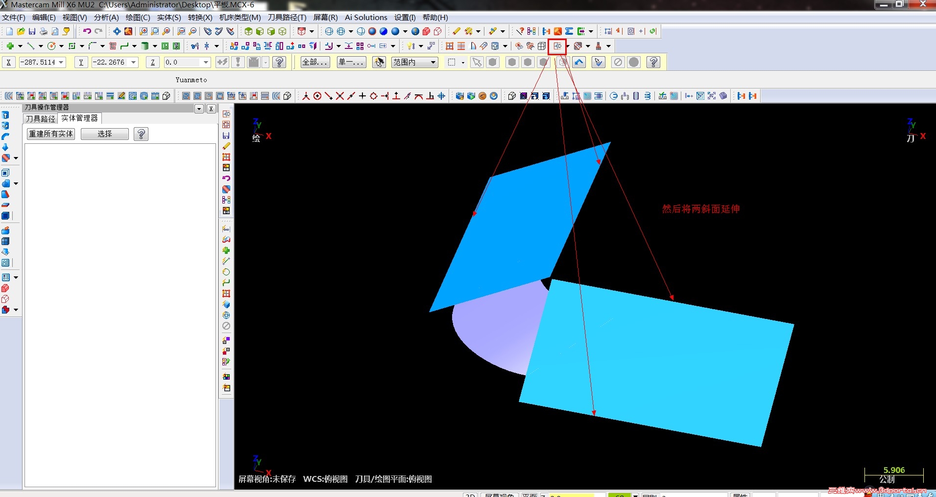The height and width of the screenshot is (497, 936).
Task: Expand the dropdown beside the dashed rectangle selector
Action: (462, 62)
